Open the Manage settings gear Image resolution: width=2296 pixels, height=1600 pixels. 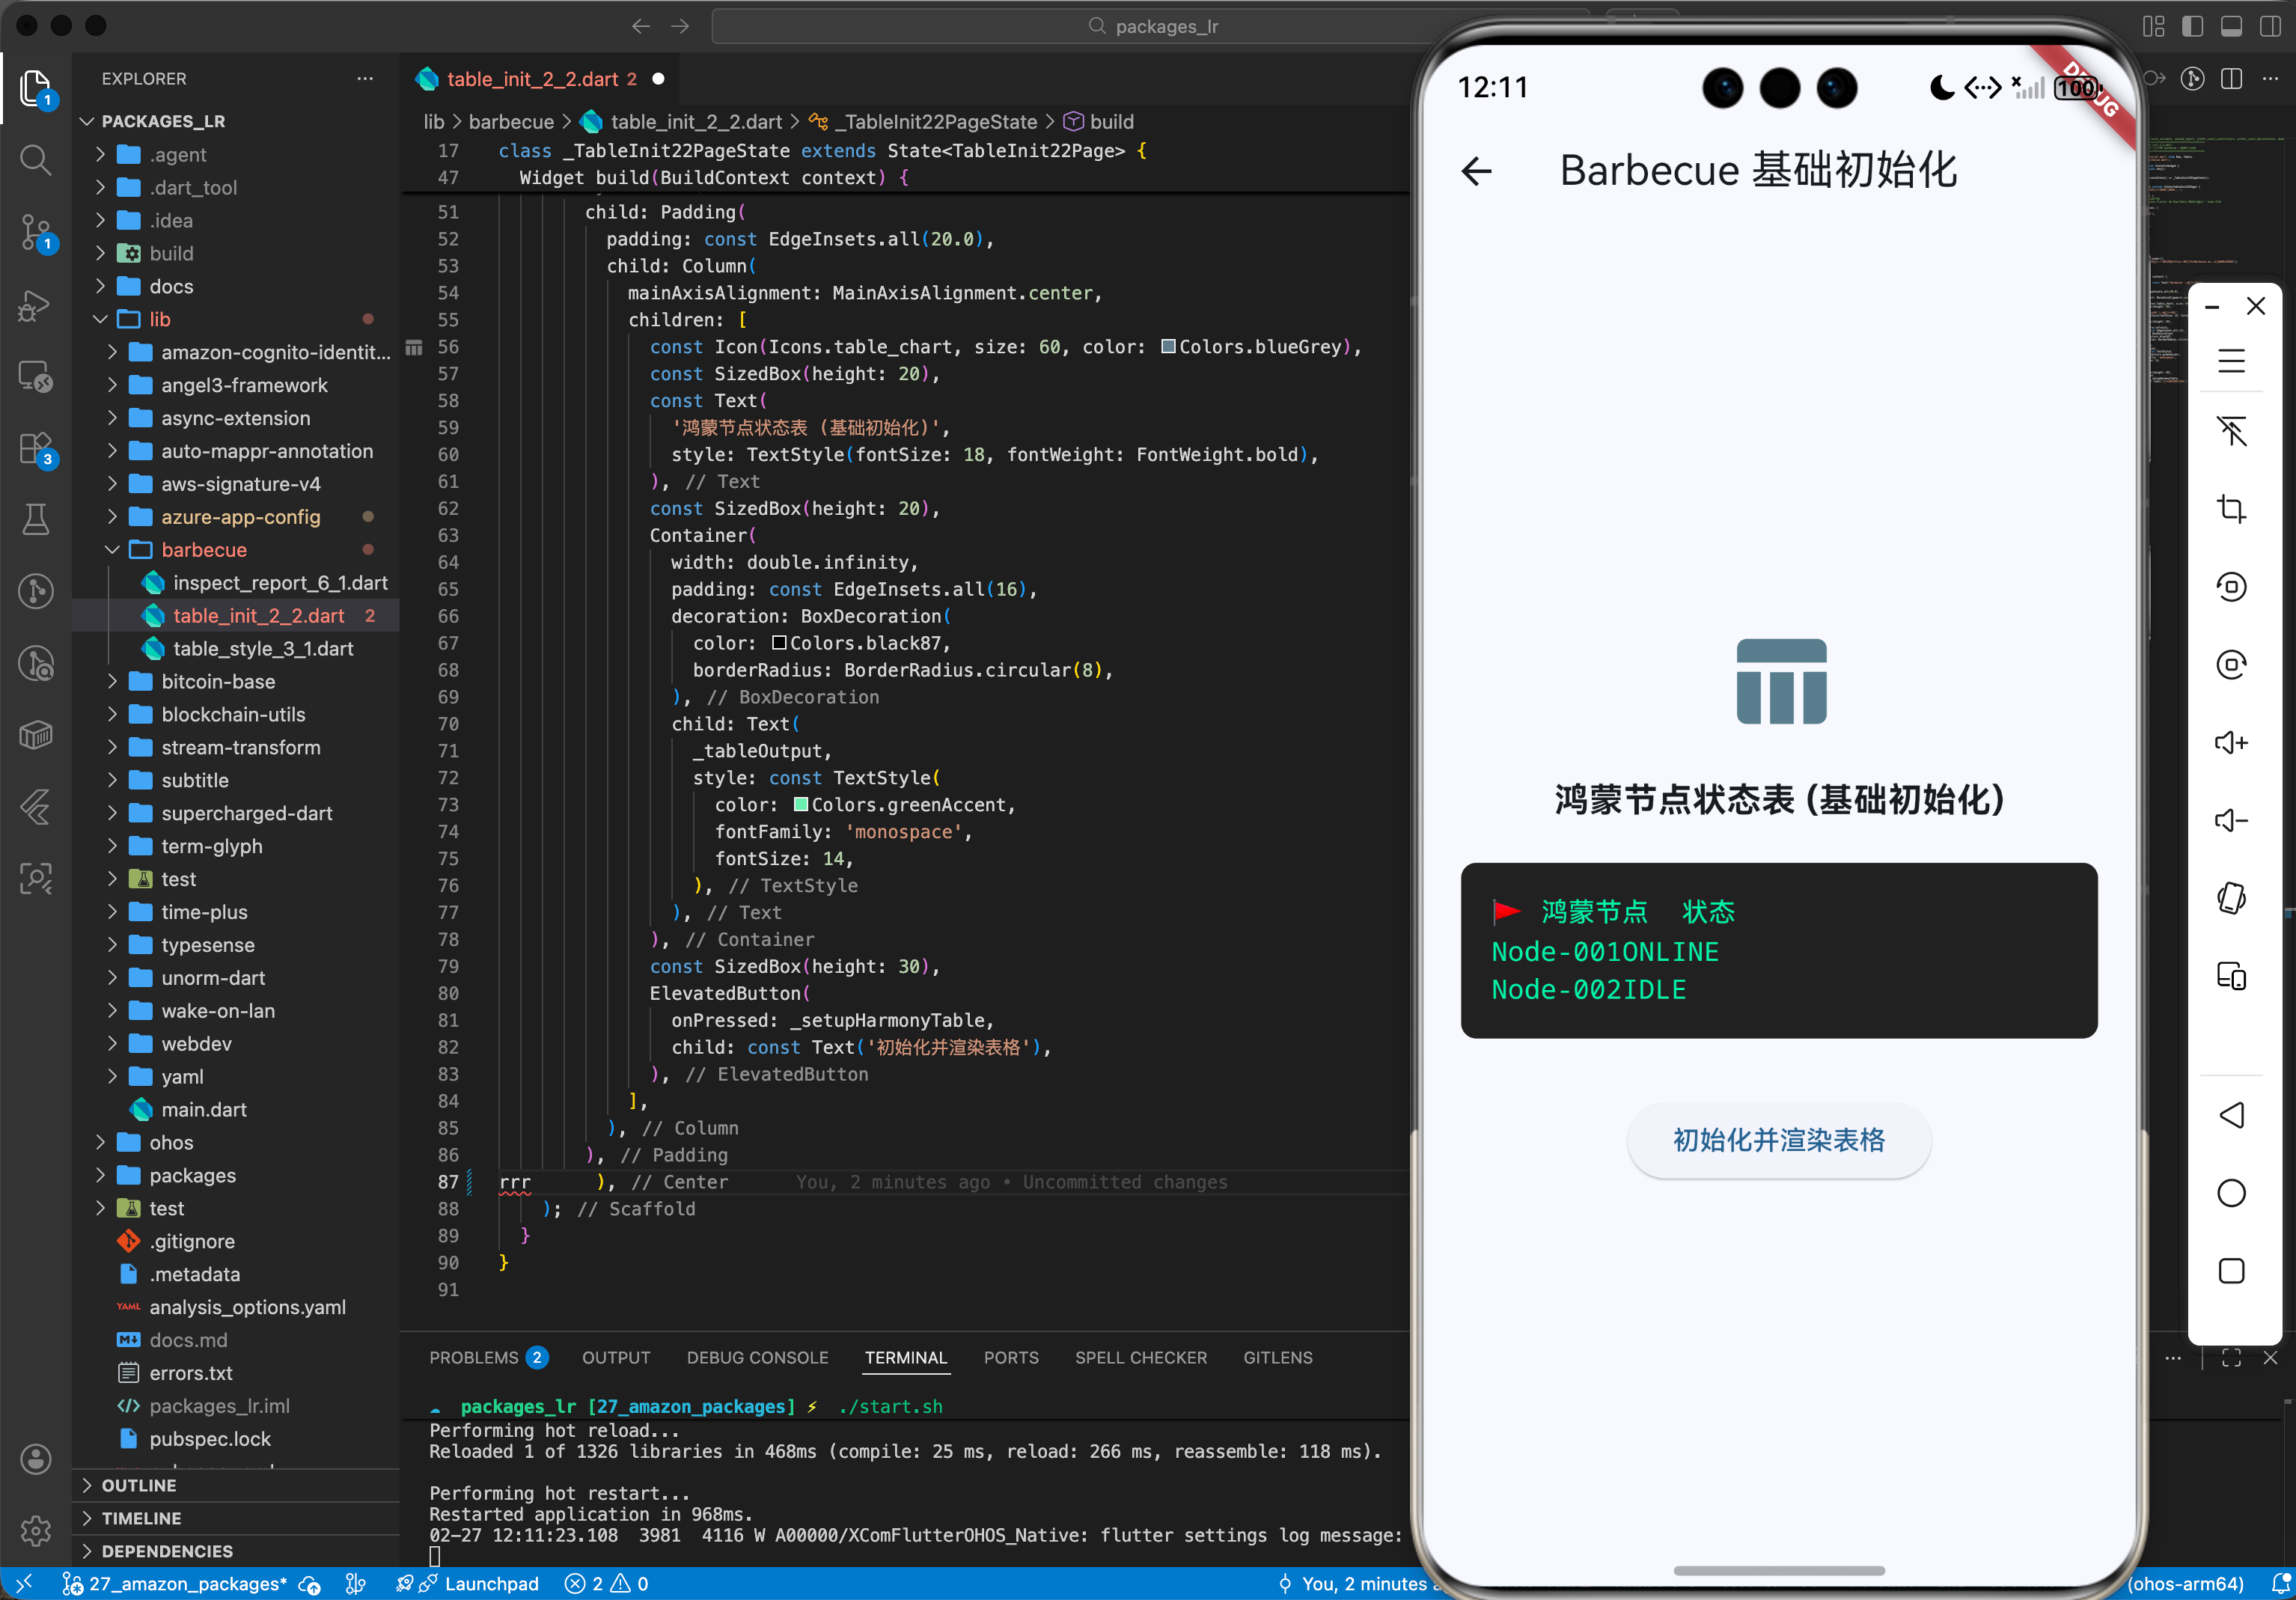click(x=36, y=1530)
